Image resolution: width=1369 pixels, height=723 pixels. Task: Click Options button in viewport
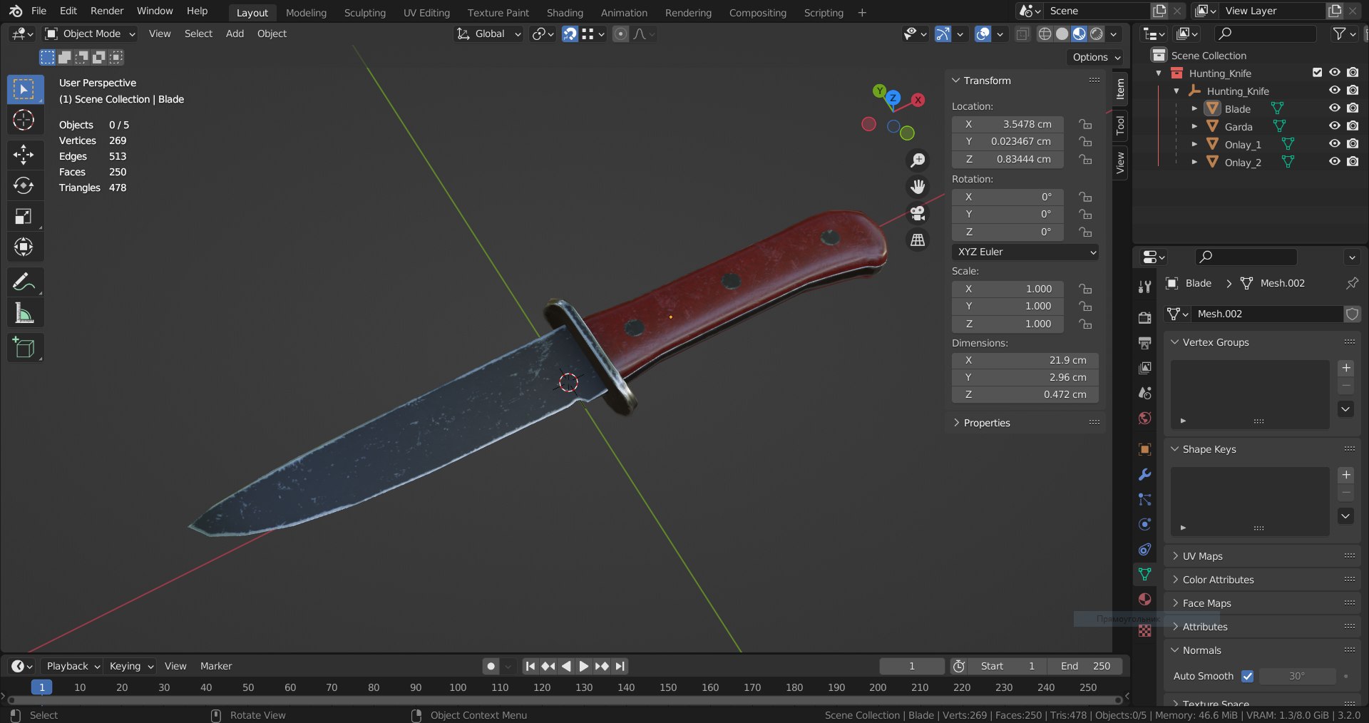(1096, 57)
